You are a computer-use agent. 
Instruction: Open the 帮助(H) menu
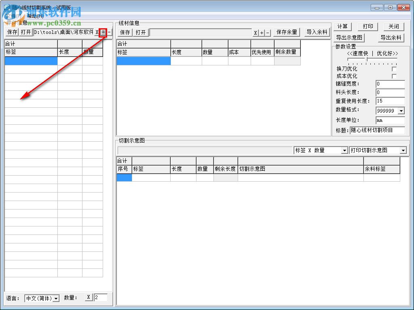pos(35,16)
